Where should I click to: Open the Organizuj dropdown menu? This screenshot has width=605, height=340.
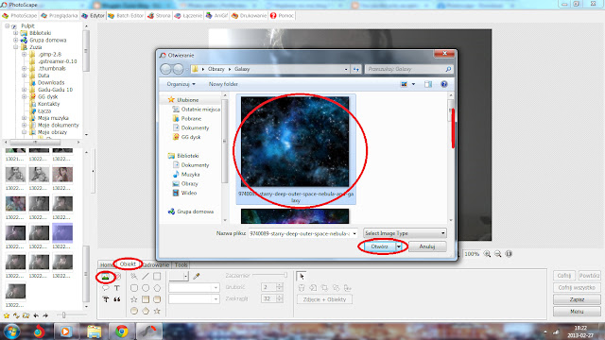(x=181, y=84)
